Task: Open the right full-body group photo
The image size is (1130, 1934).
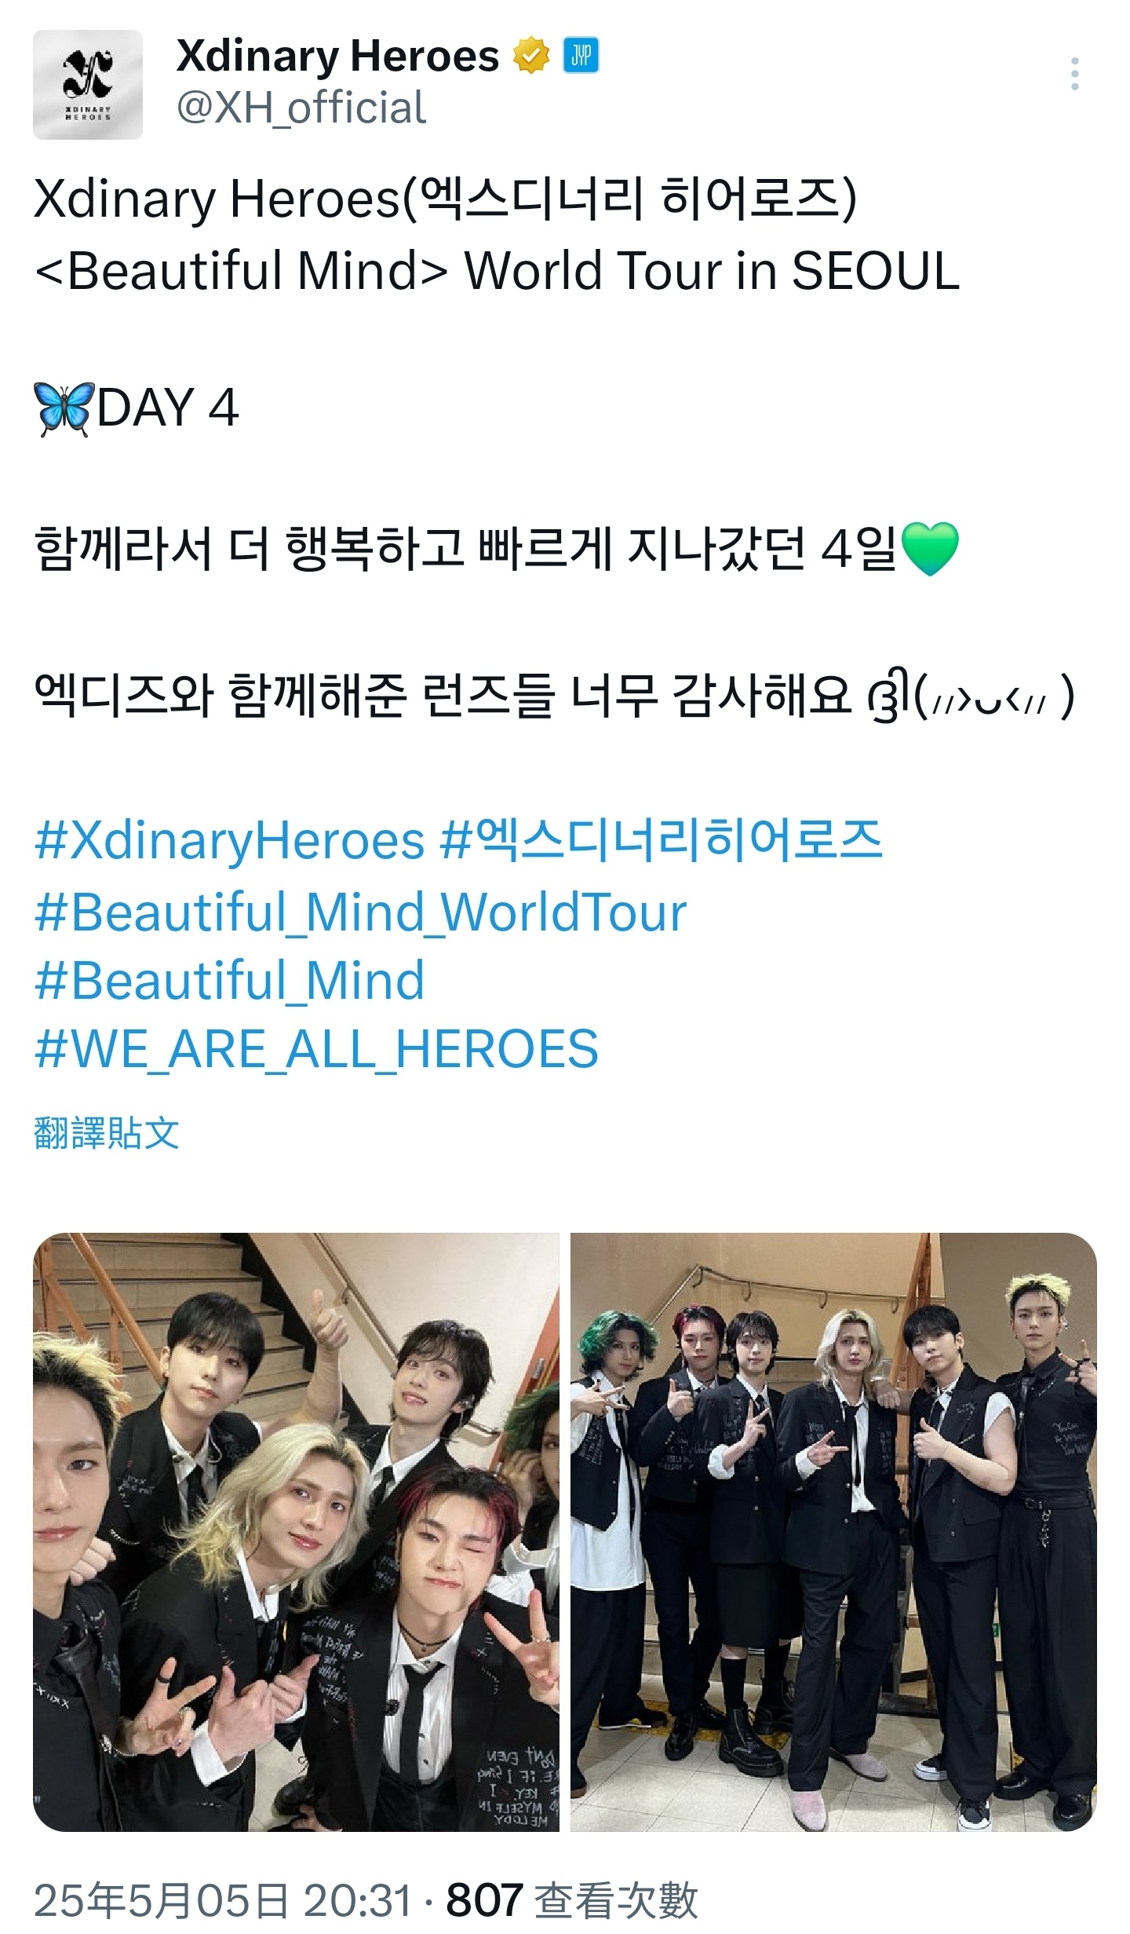Action: click(x=833, y=1531)
